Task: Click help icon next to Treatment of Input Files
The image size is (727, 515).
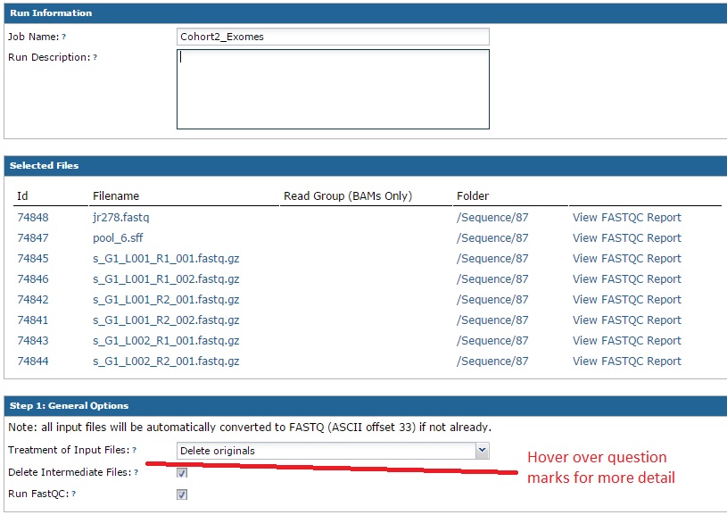Action: coord(135,451)
